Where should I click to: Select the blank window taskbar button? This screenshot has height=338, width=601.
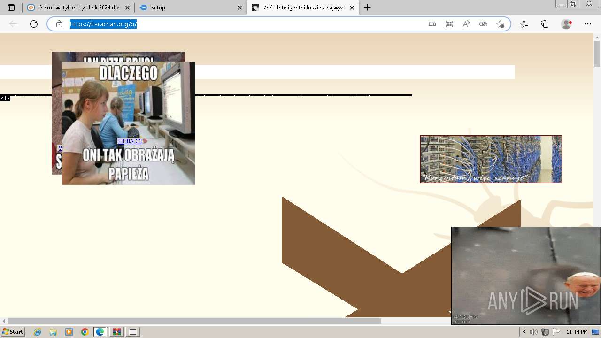pos(133,332)
